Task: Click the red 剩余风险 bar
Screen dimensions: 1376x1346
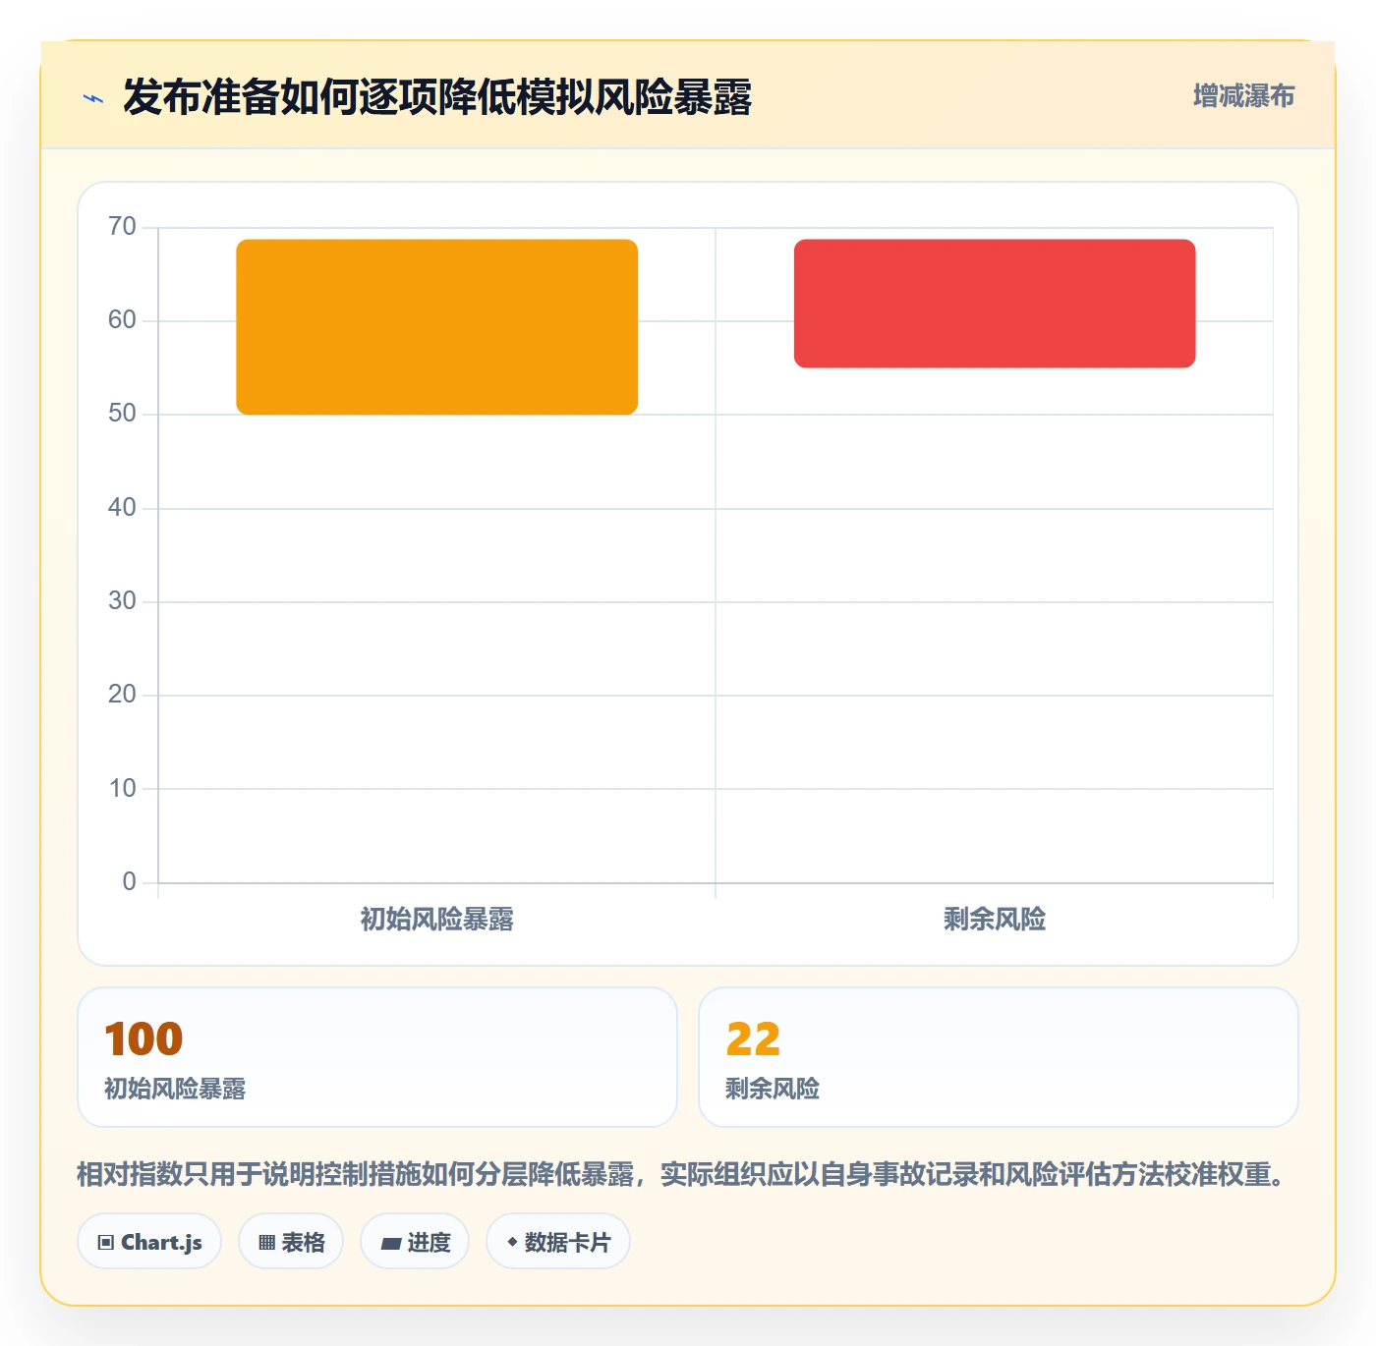Action: 995,304
